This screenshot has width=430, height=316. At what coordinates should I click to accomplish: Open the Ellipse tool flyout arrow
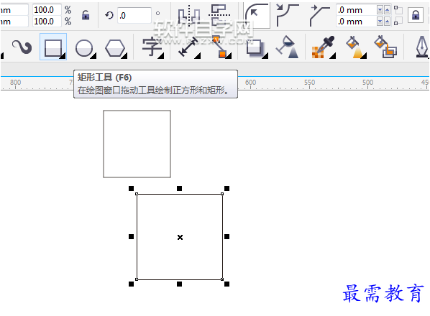coord(93,56)
